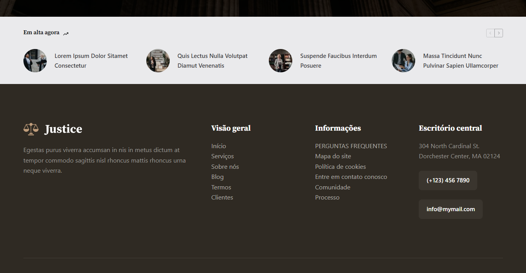Open the Termos link
526x273 pixels.
click(221, 187)
